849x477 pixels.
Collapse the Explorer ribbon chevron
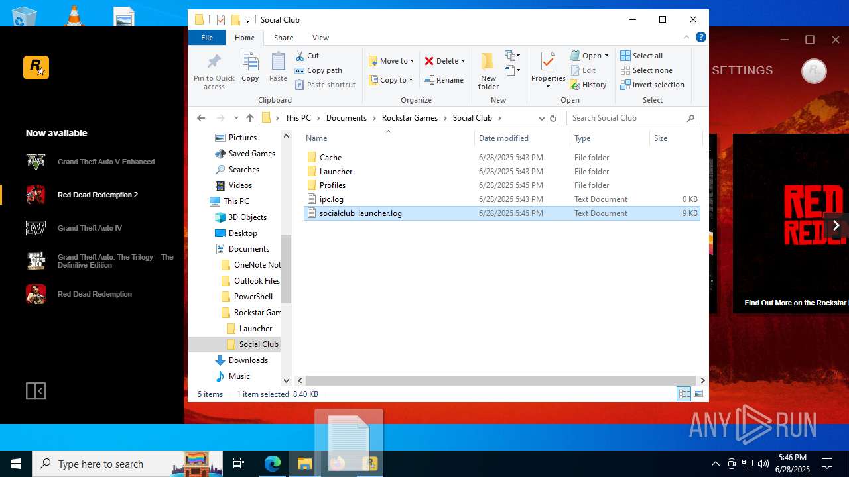point(686,38)
